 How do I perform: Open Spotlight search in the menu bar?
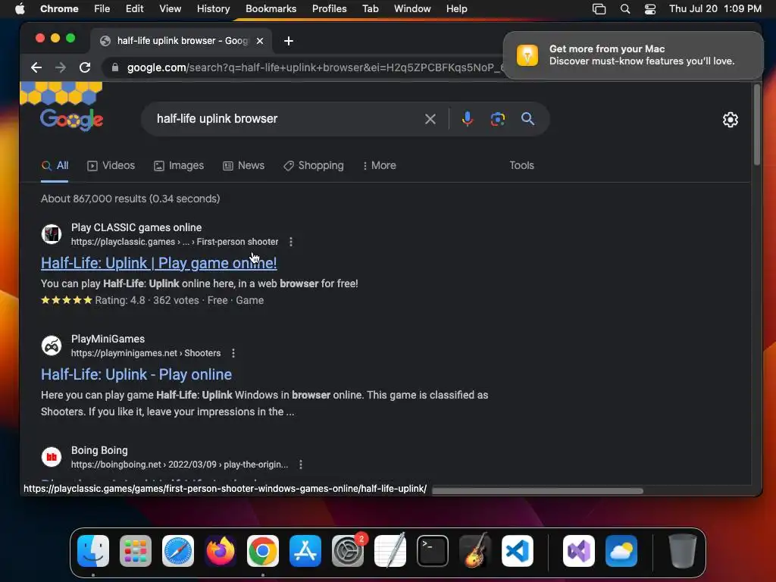point(625,9)
